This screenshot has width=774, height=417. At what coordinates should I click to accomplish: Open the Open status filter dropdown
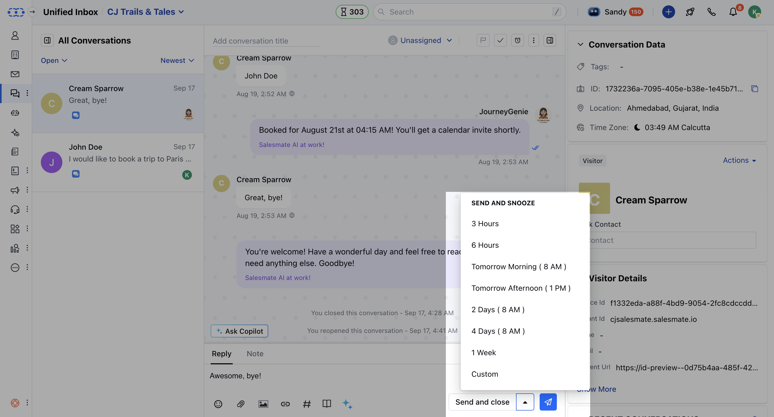(x=54, y=60)
